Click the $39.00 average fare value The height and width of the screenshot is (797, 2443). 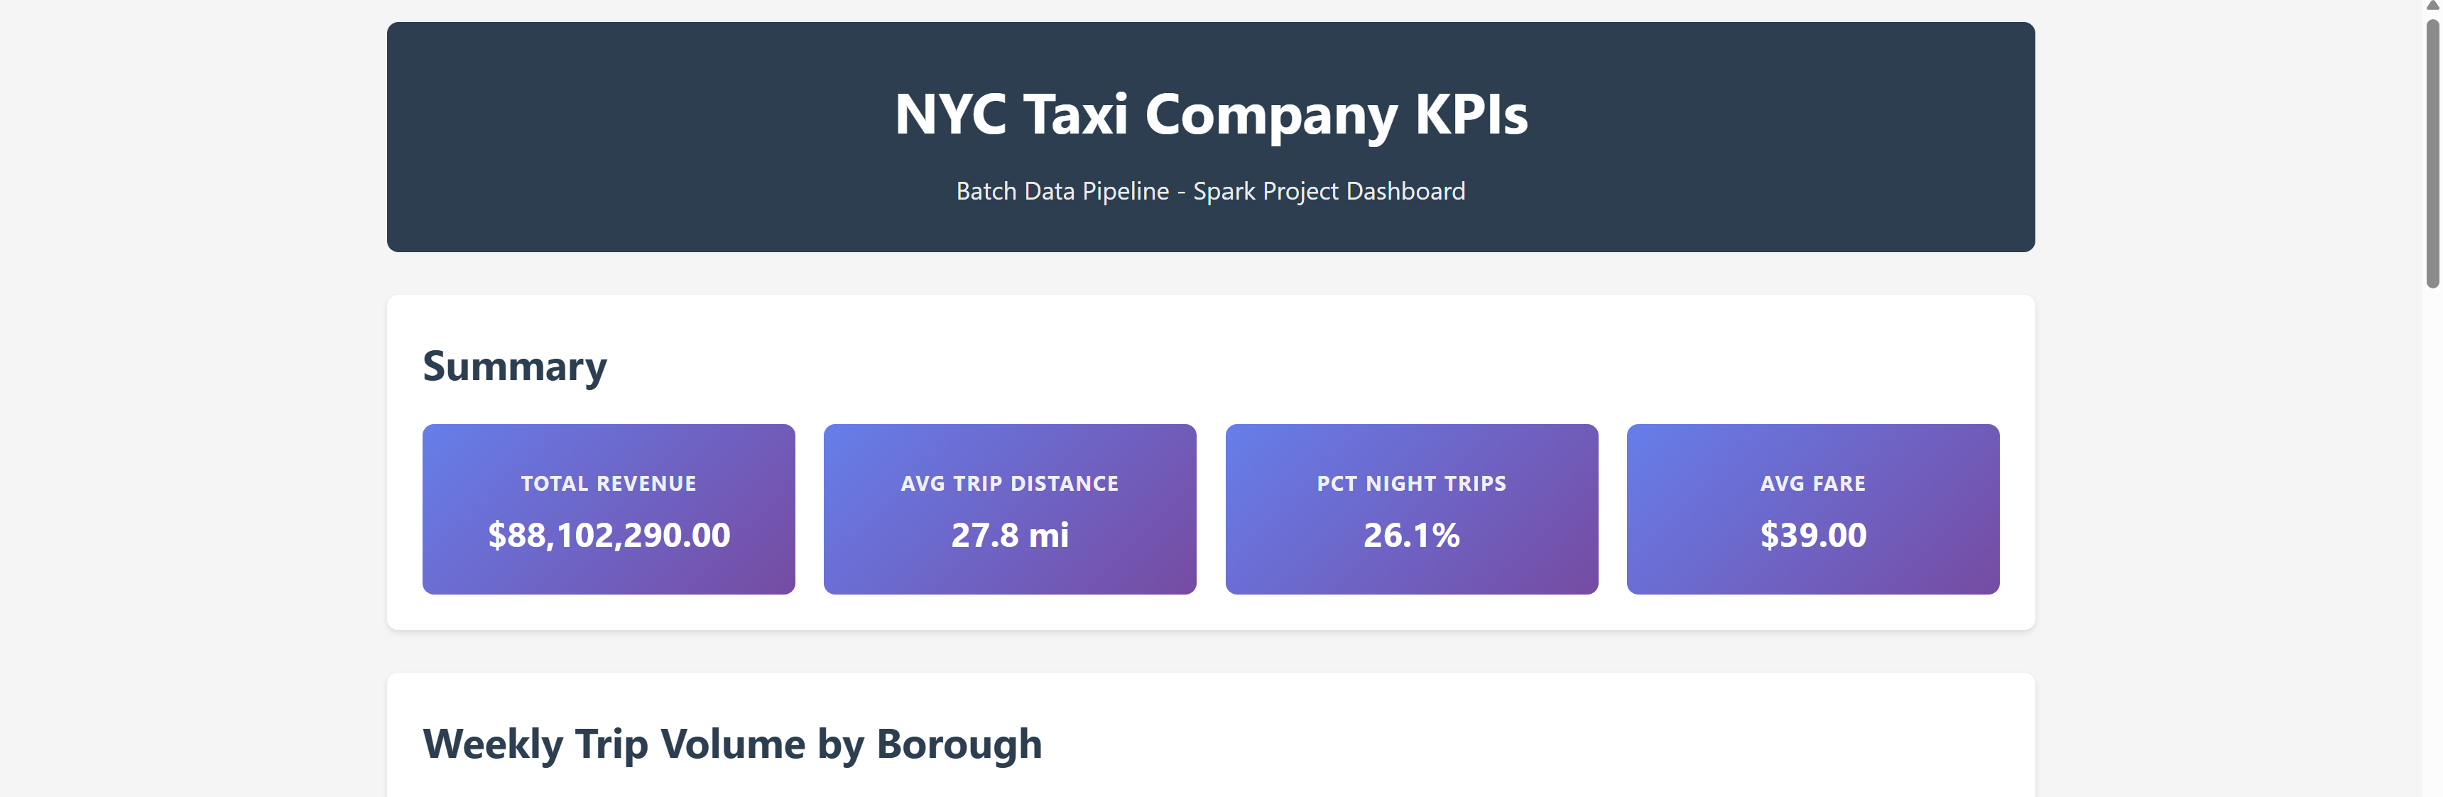[x=1812, y=535]
